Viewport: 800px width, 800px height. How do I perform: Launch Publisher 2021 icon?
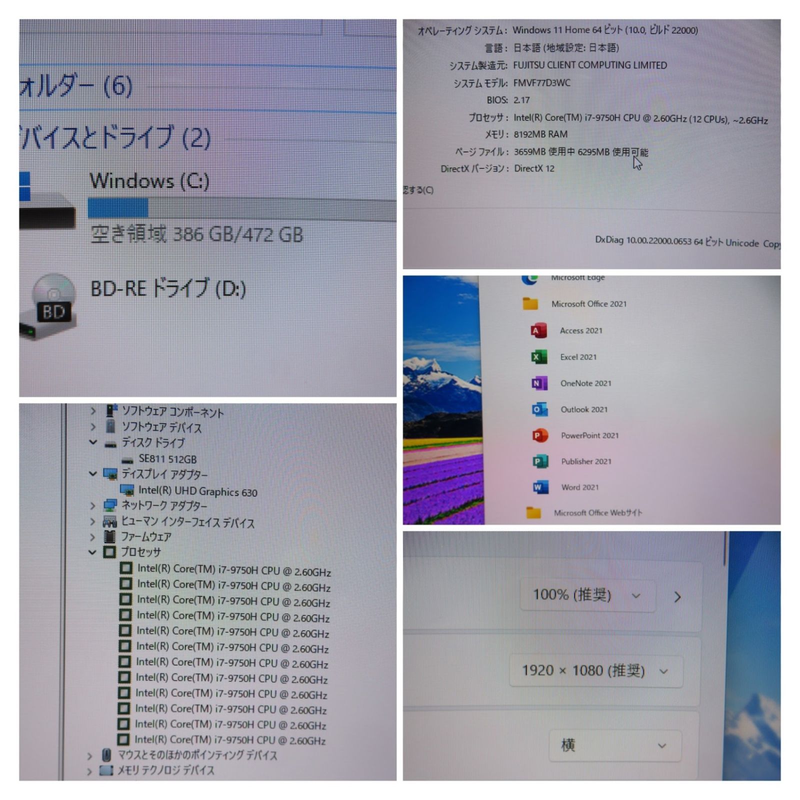[x=540, y=461]
